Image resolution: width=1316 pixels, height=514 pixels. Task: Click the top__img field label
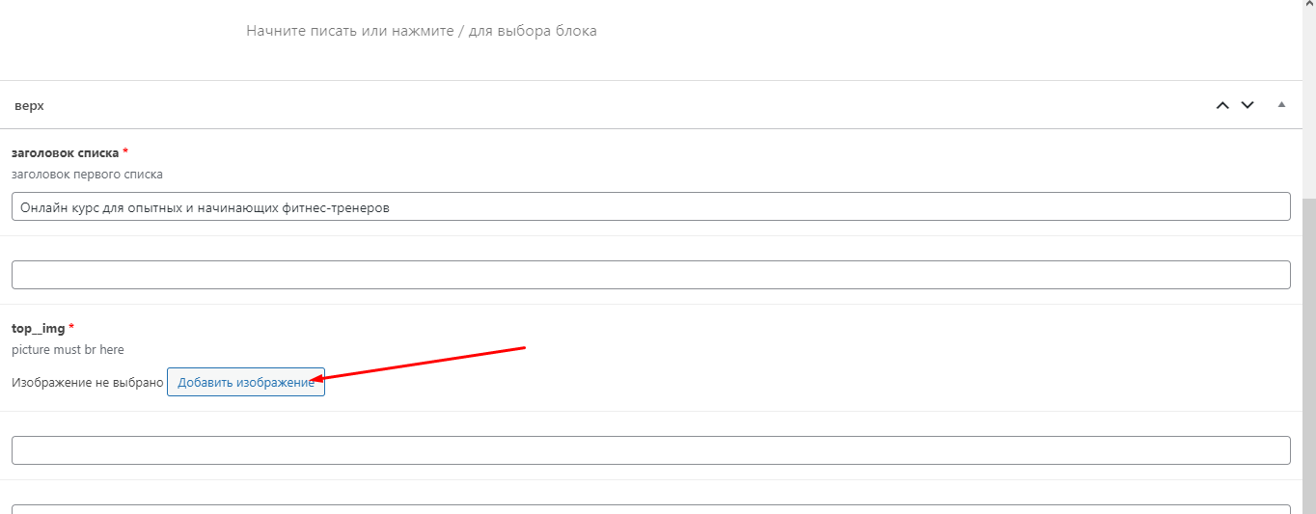pyautogui.click(x=38, y=328)
